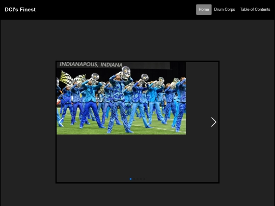Viewport: 275px width, 206px height.
Task: Jump to the third carousel indicator dot
Action: point(137,179)
